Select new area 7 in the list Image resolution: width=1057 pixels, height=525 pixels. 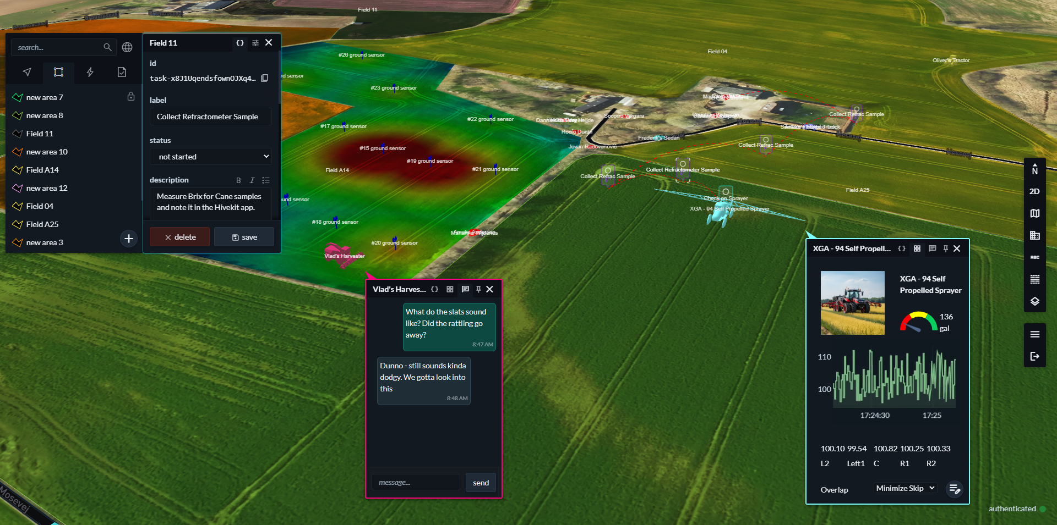pos(45,97)
